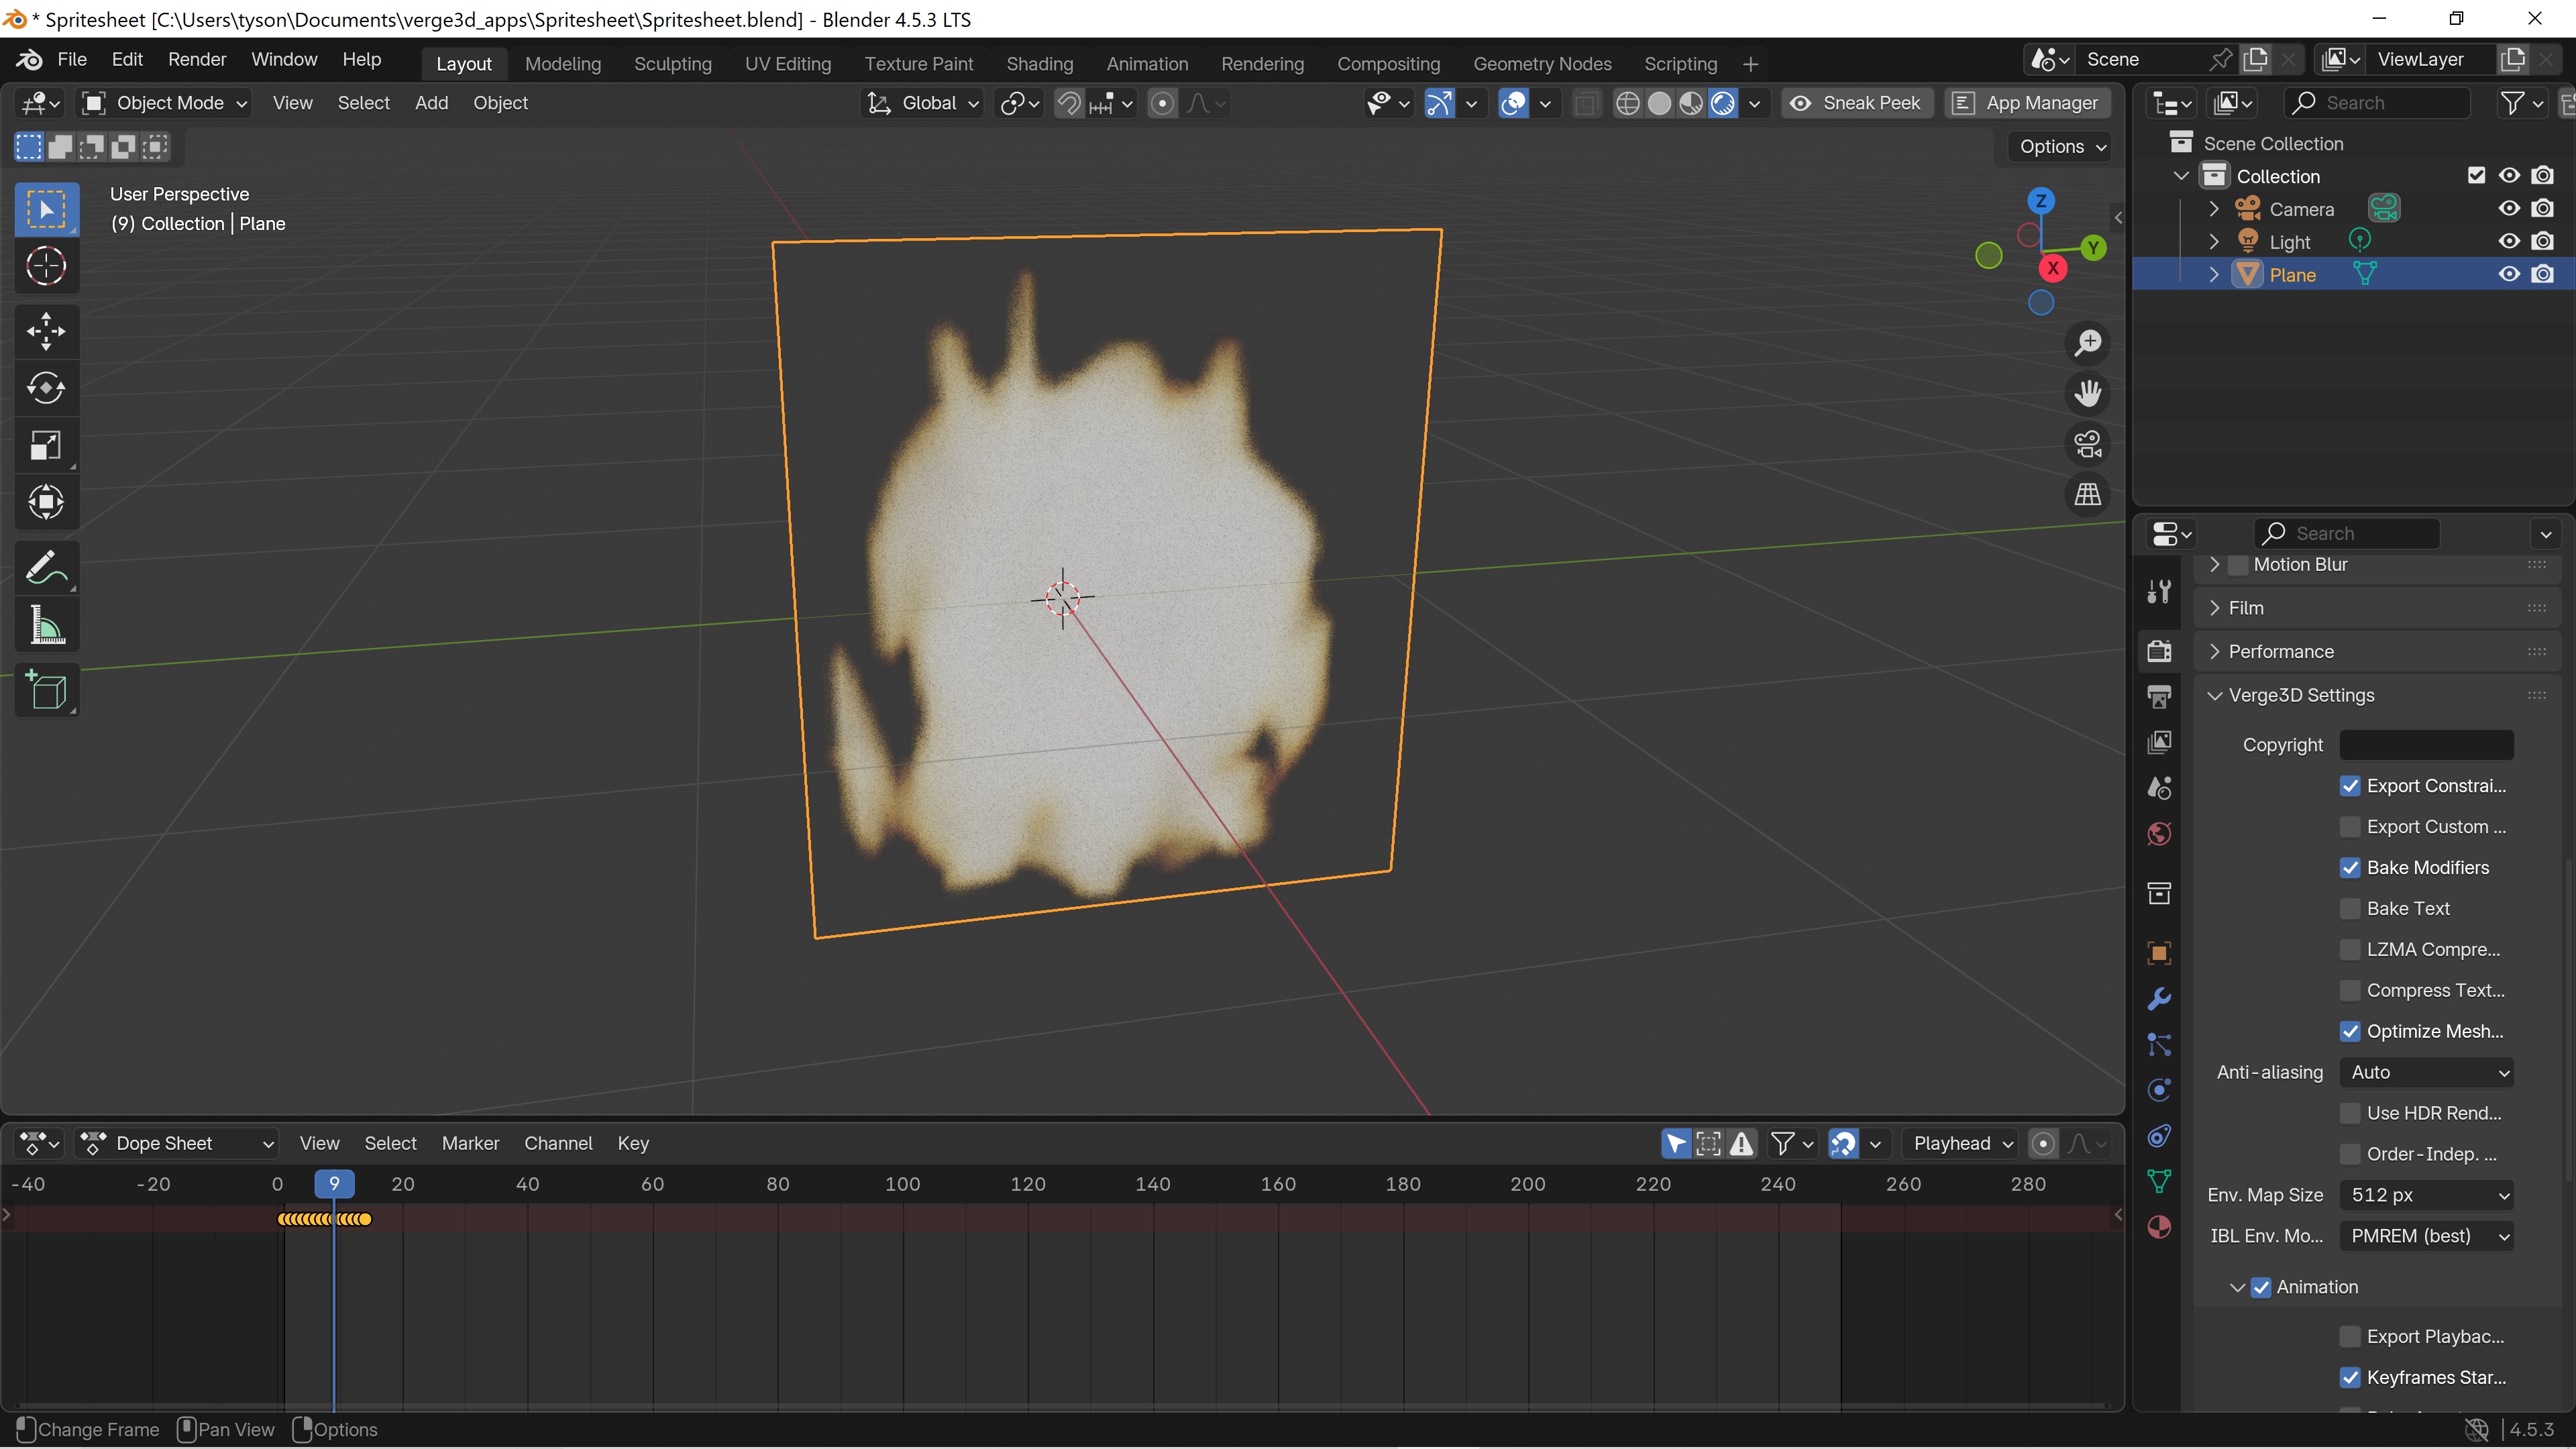Image resolution: width=2576 pixels, height=1449 pixels.
Task: Activate the Annotate pencil tool
Action: tap(46, 568)
